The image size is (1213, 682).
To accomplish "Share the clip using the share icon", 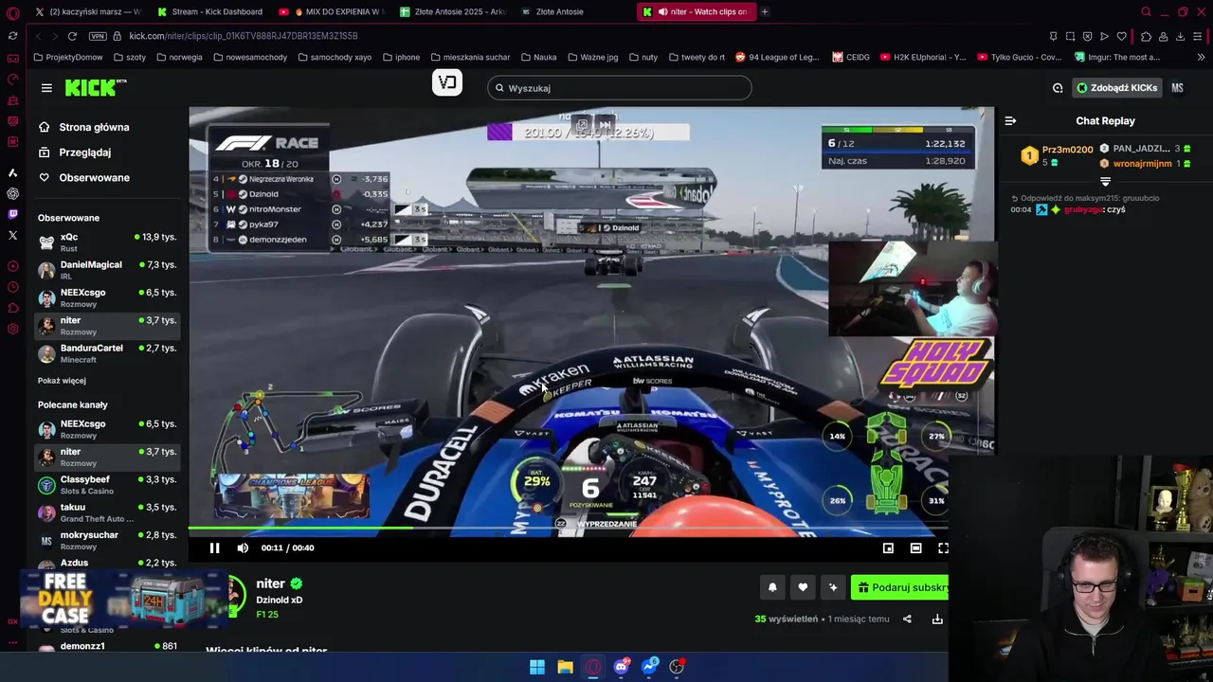I will coord(907,619).
